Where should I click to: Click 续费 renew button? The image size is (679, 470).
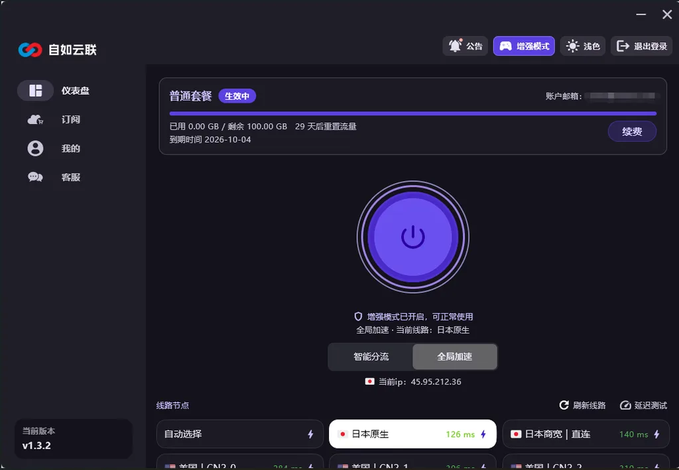632,131
